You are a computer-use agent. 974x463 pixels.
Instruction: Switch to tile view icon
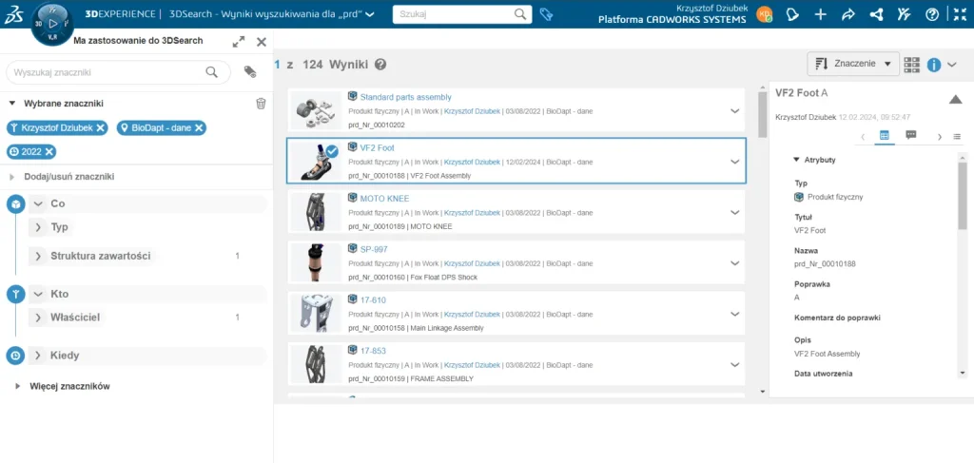point(912,65)
